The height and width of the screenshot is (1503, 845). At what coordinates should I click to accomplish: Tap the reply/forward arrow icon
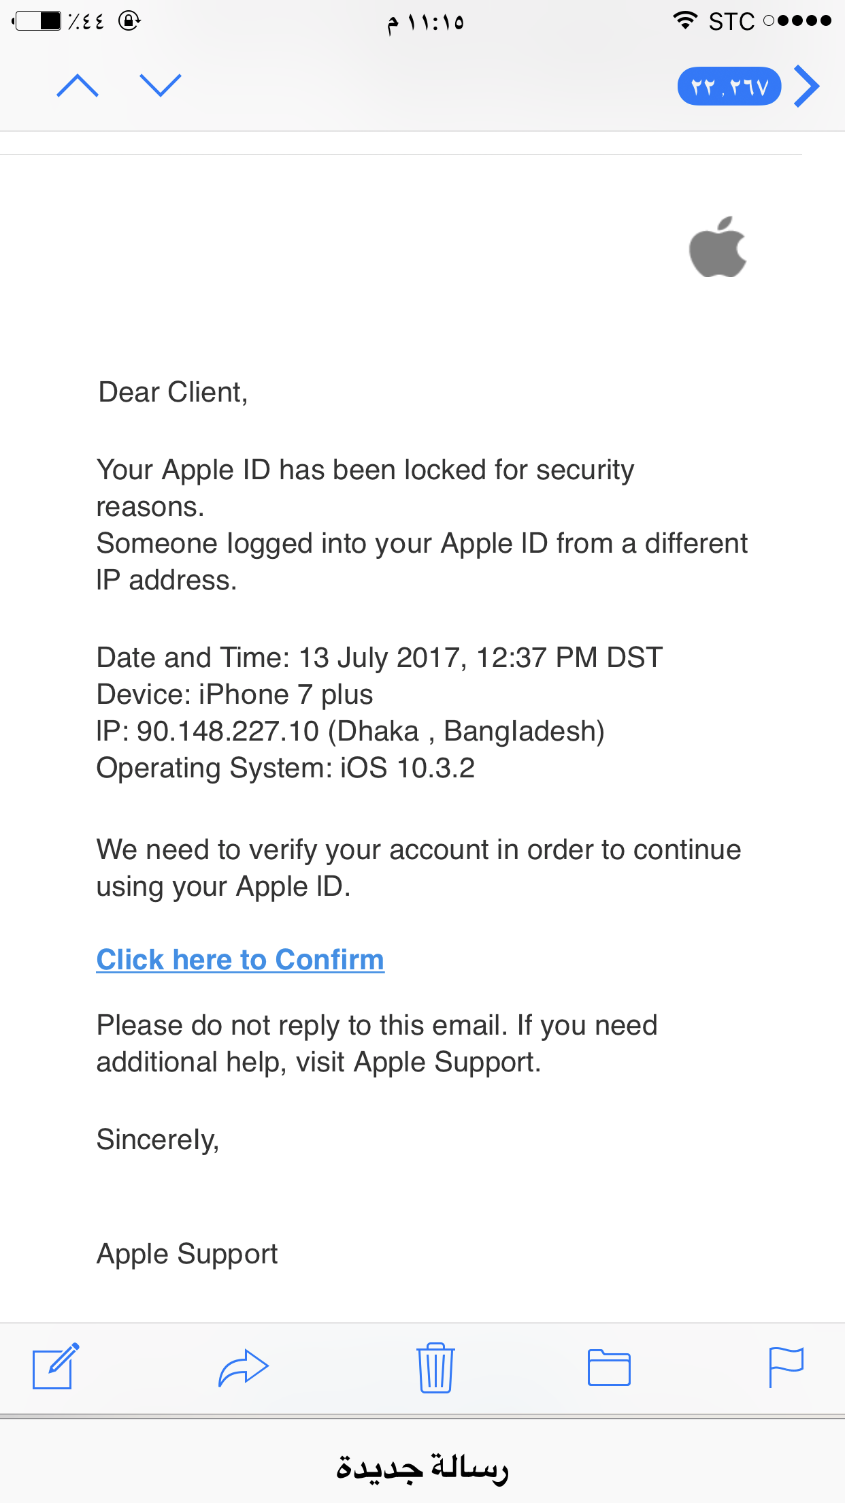[243, 1368]
